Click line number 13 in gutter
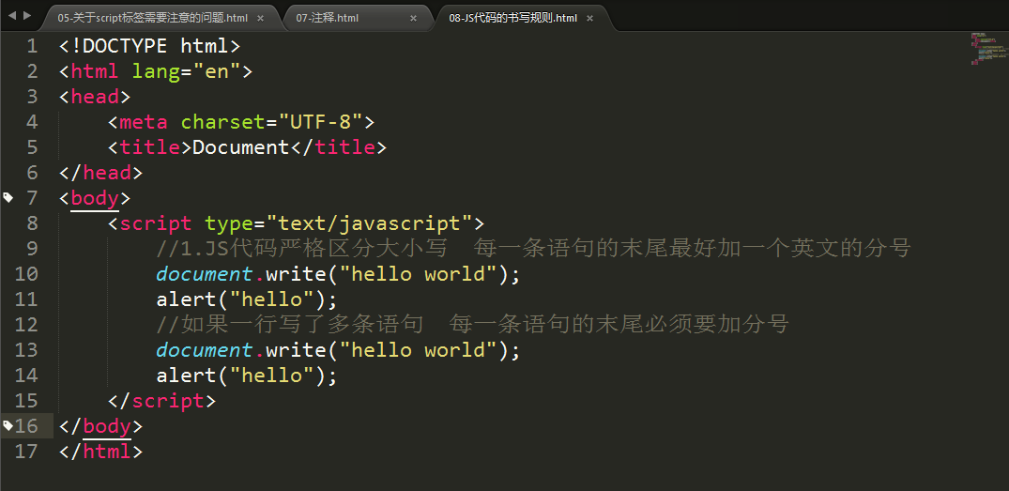This screenshot has height=491, width=1009. click(x=25, y=350)
